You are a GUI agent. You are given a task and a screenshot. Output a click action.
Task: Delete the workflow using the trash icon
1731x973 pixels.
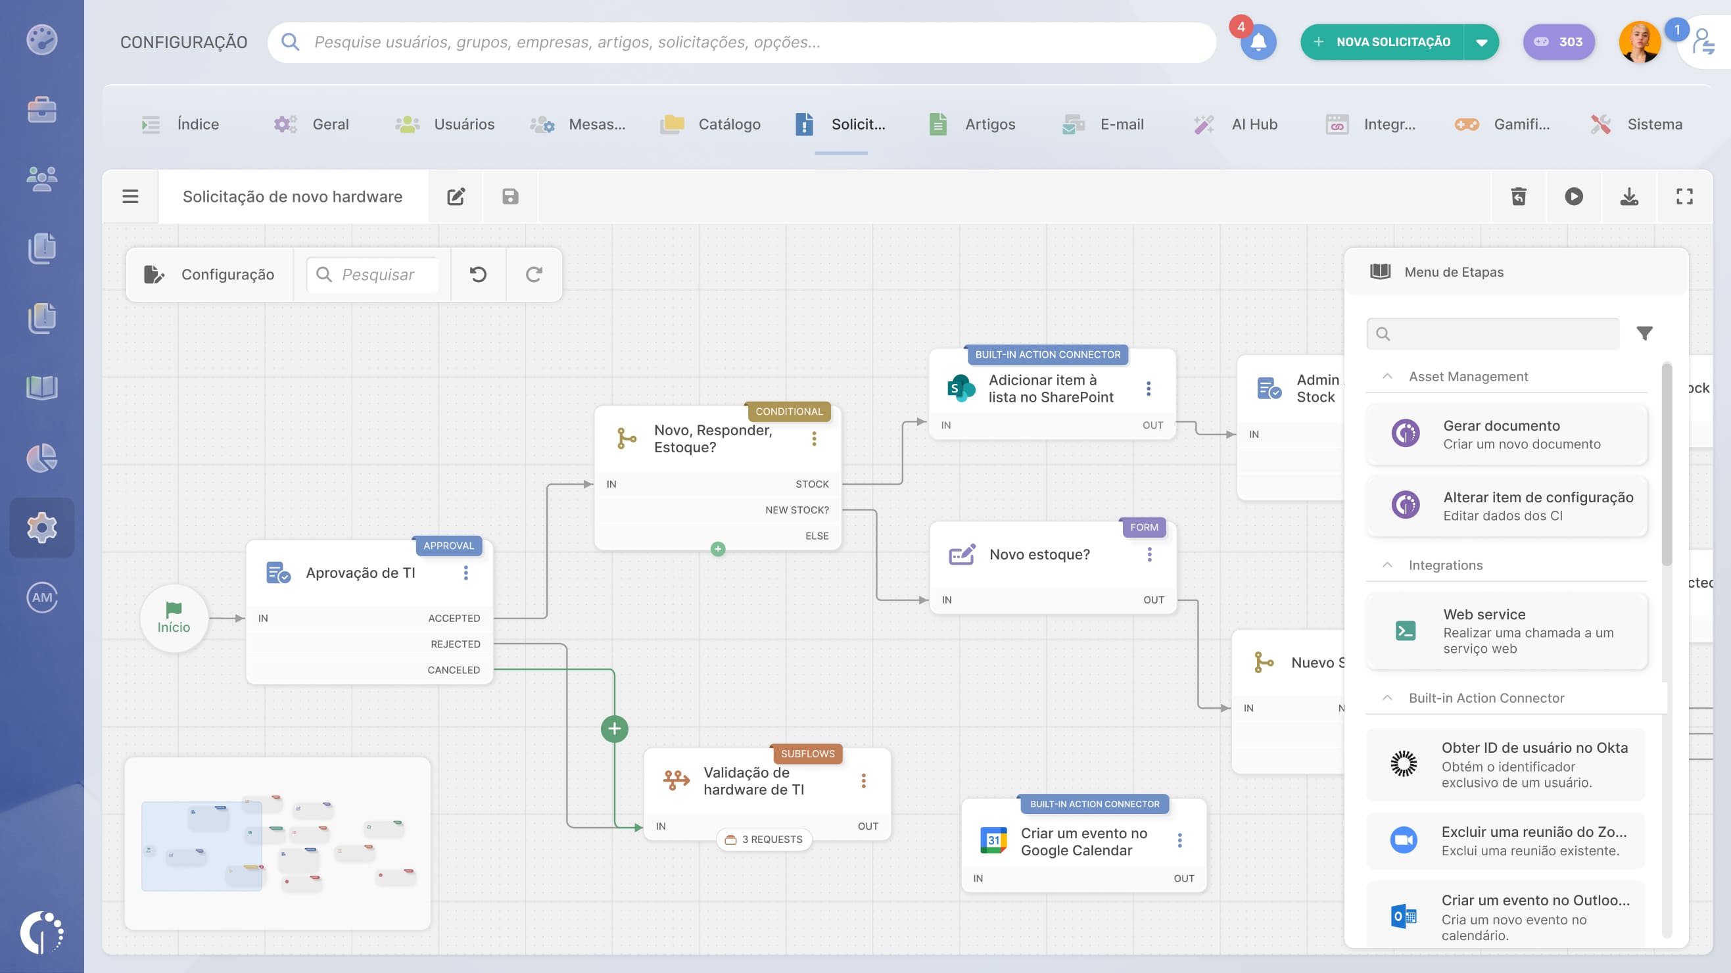point(1519,196)
